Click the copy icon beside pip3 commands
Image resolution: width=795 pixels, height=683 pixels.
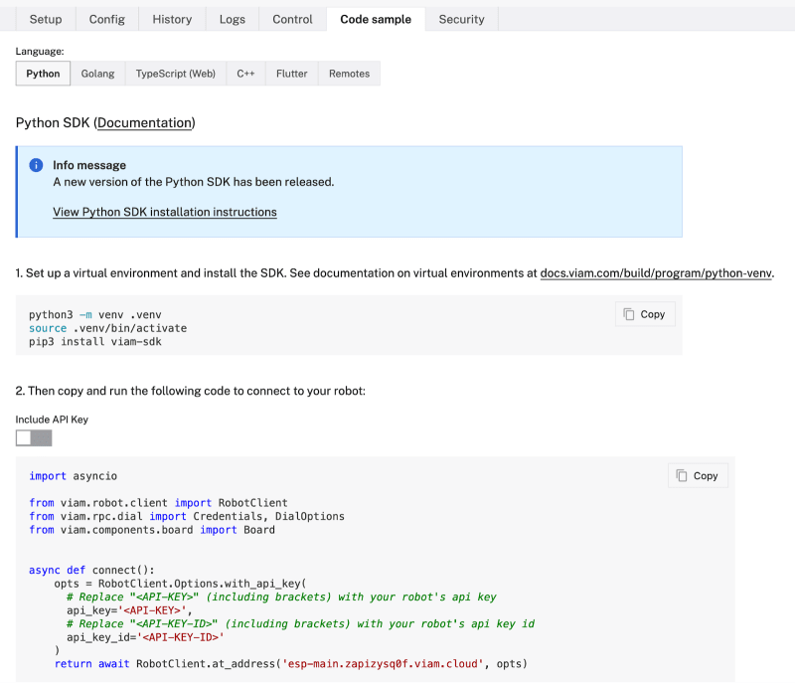[629, 314]
